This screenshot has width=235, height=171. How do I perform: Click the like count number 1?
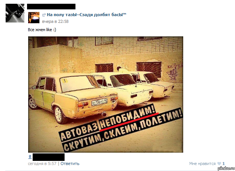tap(223, 163)
